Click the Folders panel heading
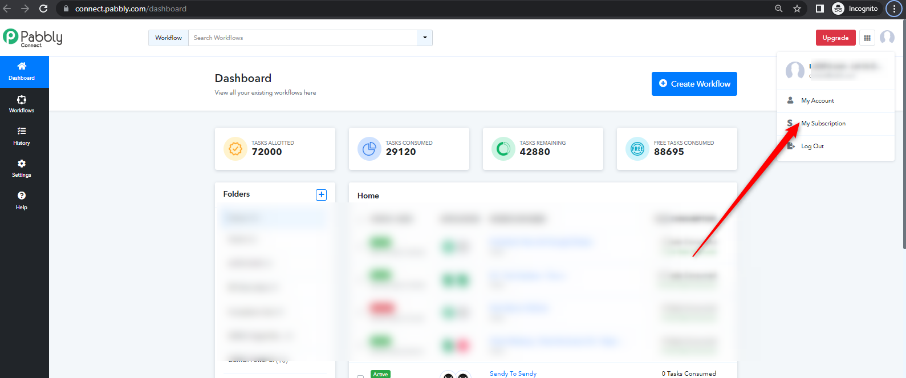The image size is (906, 378). pos(237,194)
